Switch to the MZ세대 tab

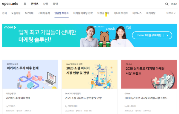click(x=29, y=13)
